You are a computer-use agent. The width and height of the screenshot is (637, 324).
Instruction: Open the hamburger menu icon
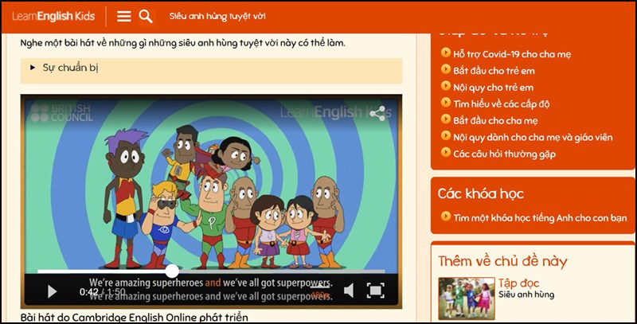click(x=124, y=16)
